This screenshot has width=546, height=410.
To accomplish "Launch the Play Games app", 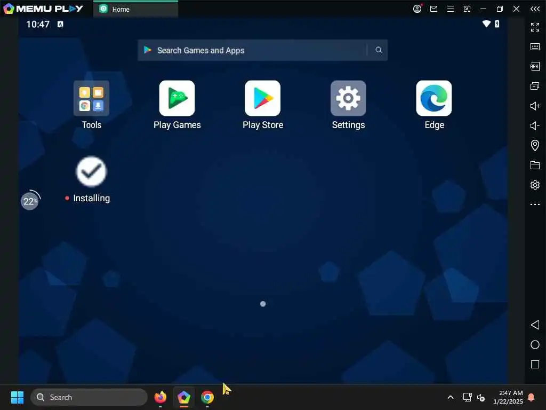I will pos(177,98).
